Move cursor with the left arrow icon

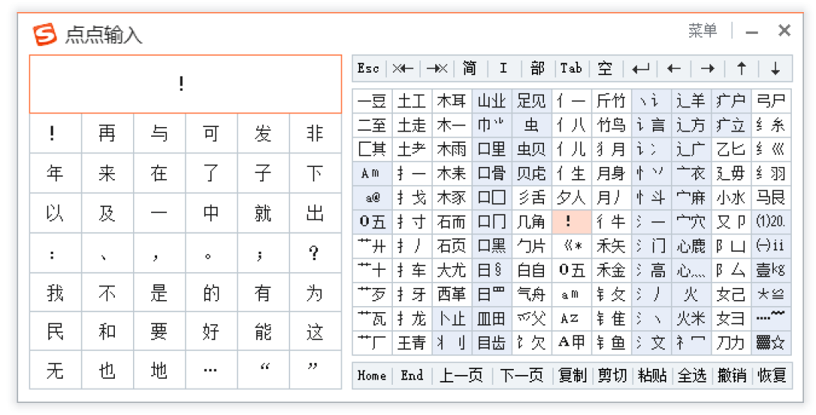[674, 69]
